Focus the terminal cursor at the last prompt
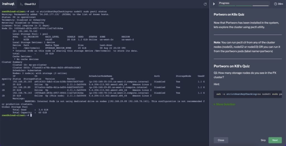The height and width of the screenshot is (146, 286). point(31,115)
